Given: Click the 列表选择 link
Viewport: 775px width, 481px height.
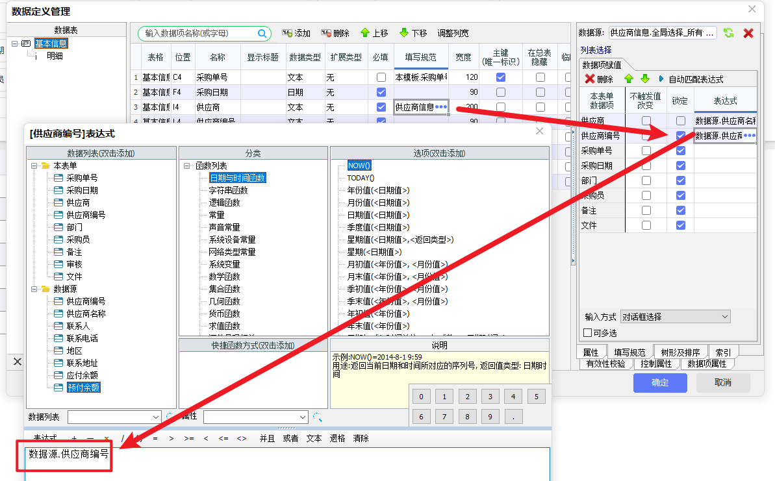Looking at the screenshot, I should coord(596,50).
